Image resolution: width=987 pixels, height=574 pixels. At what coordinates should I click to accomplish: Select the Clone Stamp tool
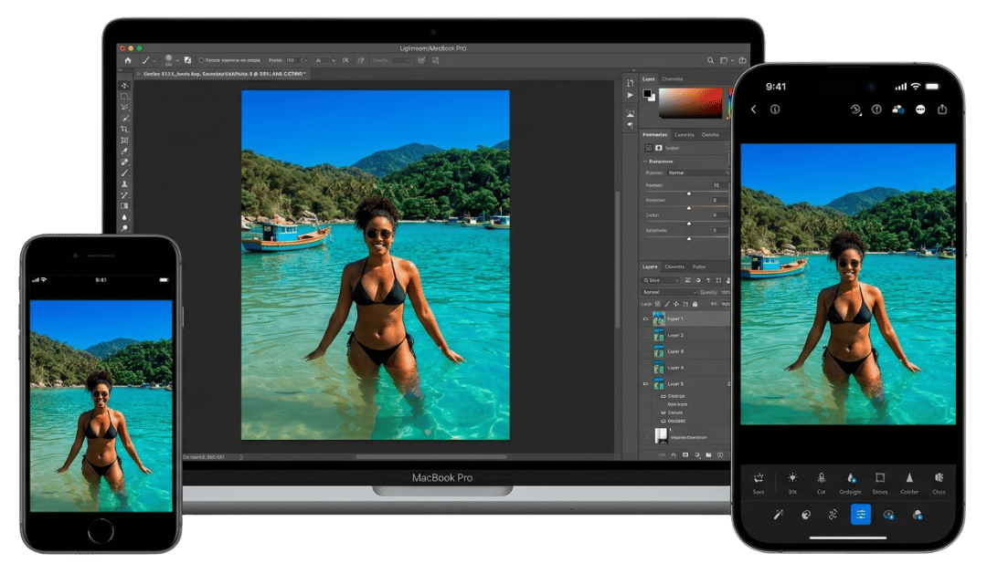[125, 184]
